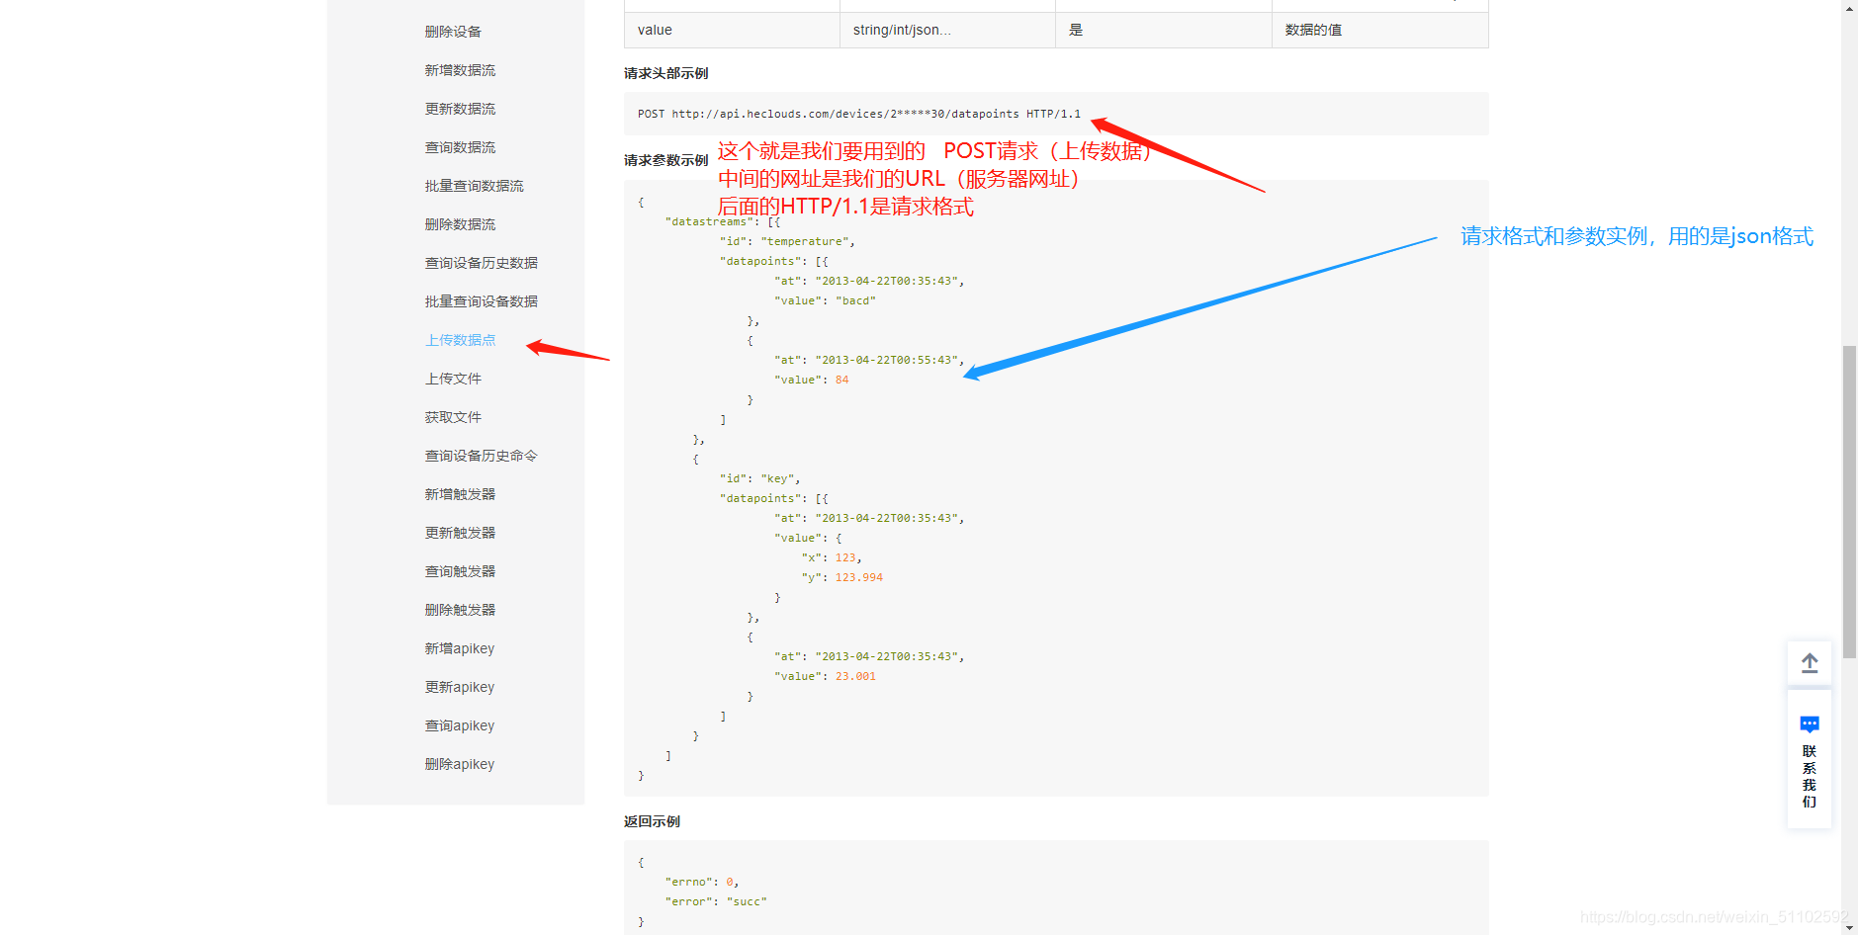Image resolution: width=1858 pixels, height=935 pixels.
Task: Select 批量查询设备数据 in the sidebar
Action: (481, 301)
